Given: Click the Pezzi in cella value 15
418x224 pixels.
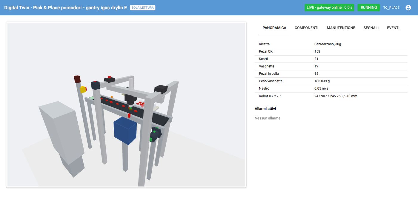Looking at the screenshot, I should 316,74.
